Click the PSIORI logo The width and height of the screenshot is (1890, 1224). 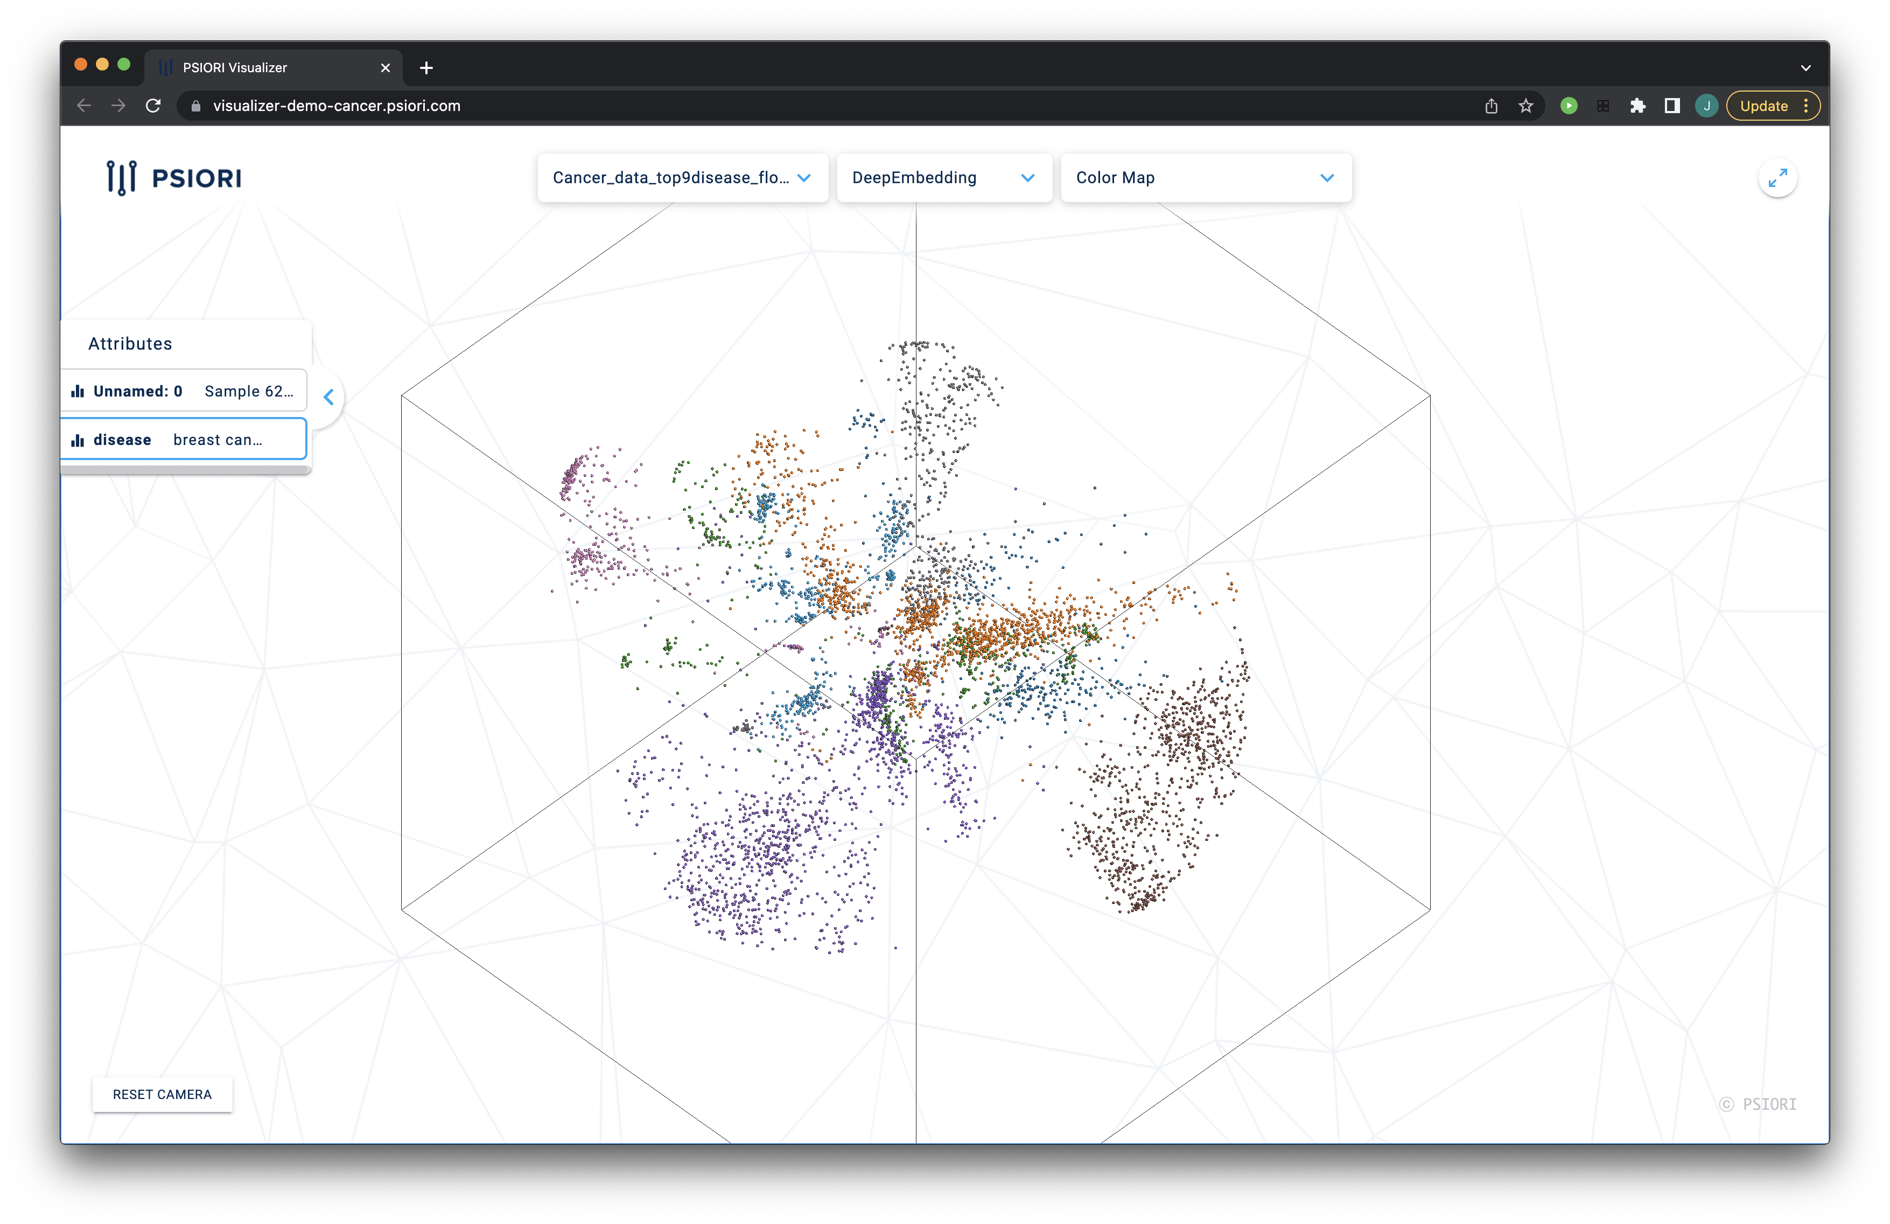coord(174,178)
